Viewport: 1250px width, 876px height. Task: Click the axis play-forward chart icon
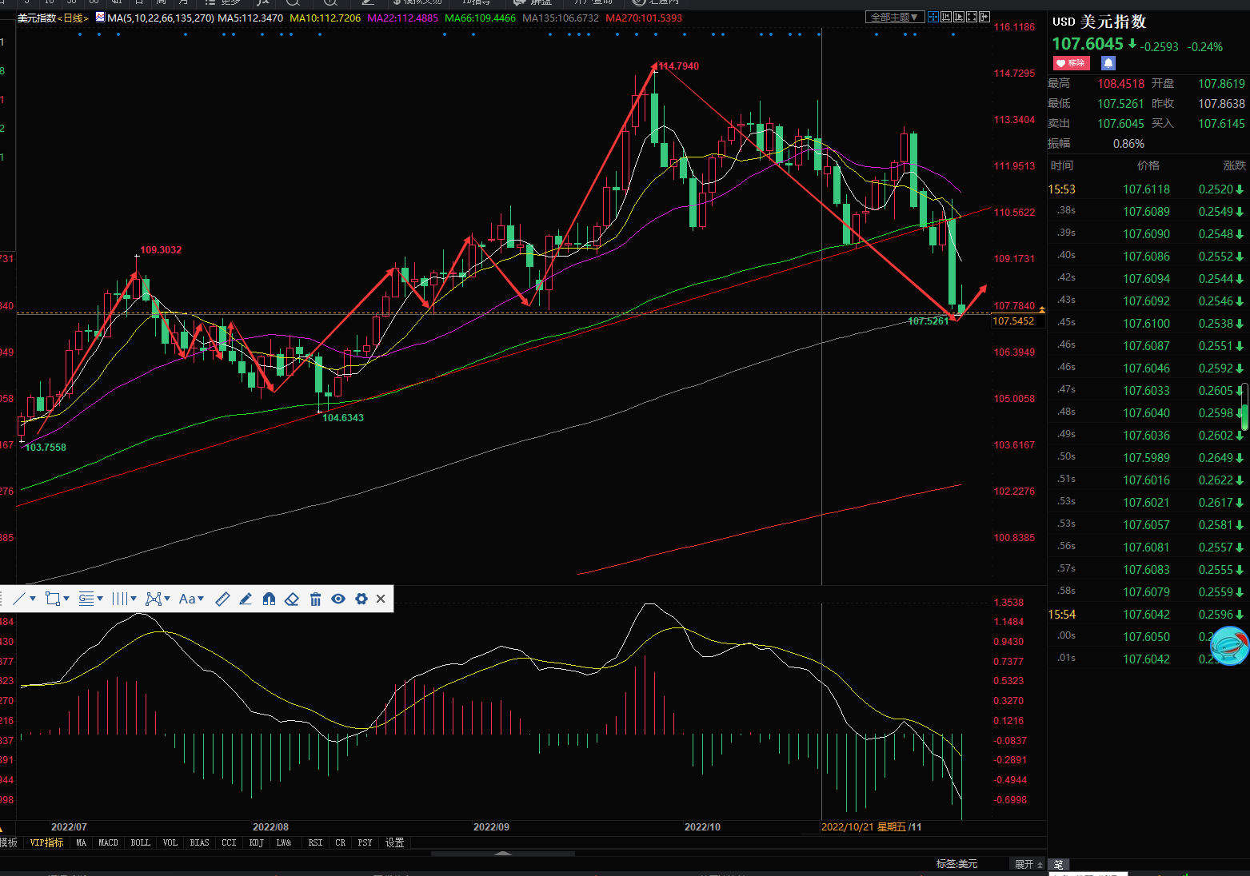coord(959,17)
